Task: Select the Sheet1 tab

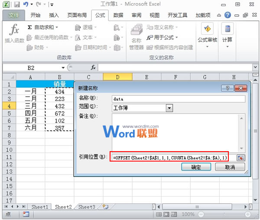Action: coord(39,207)
